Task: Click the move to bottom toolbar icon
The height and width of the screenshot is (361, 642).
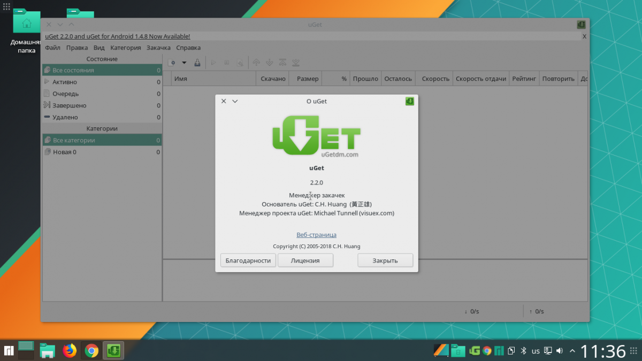Action: click(296, 63)
